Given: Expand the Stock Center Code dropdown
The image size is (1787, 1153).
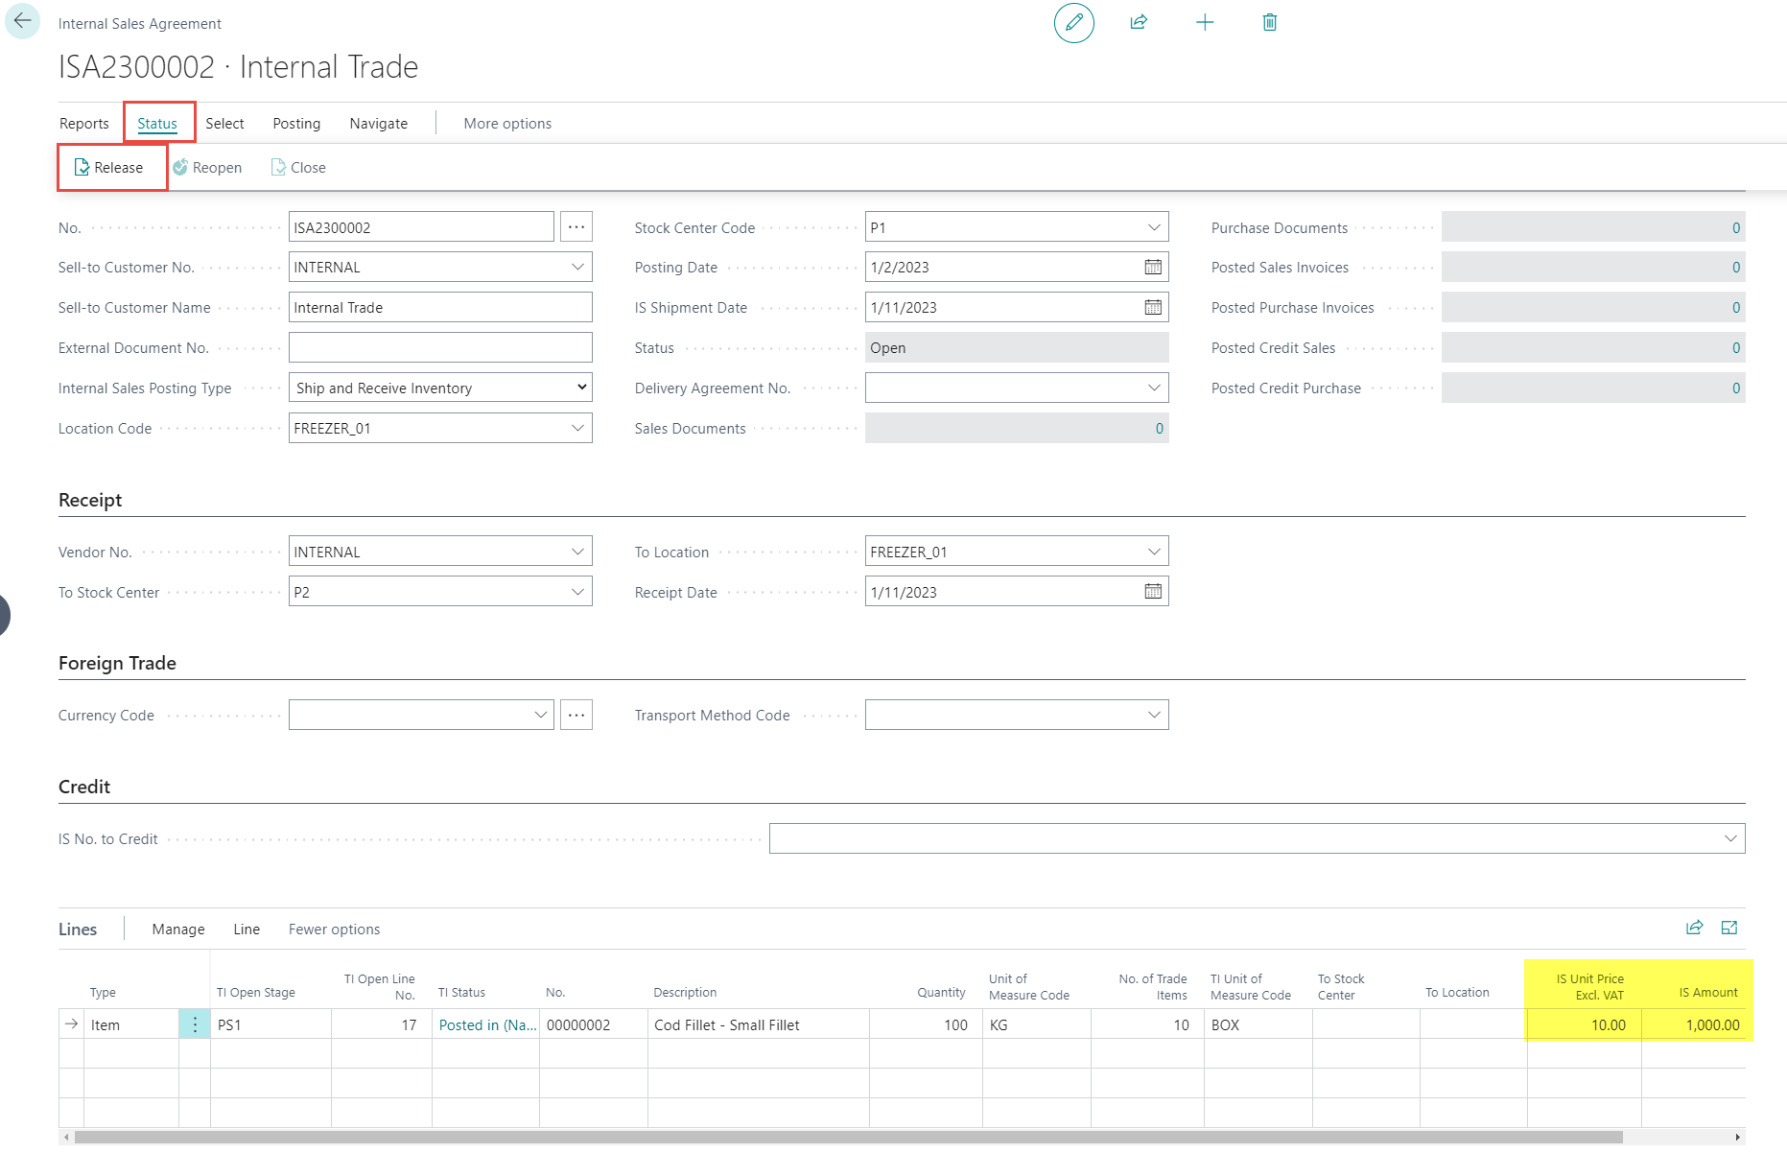Looking at the screenshot, I should coord(1153,227).
